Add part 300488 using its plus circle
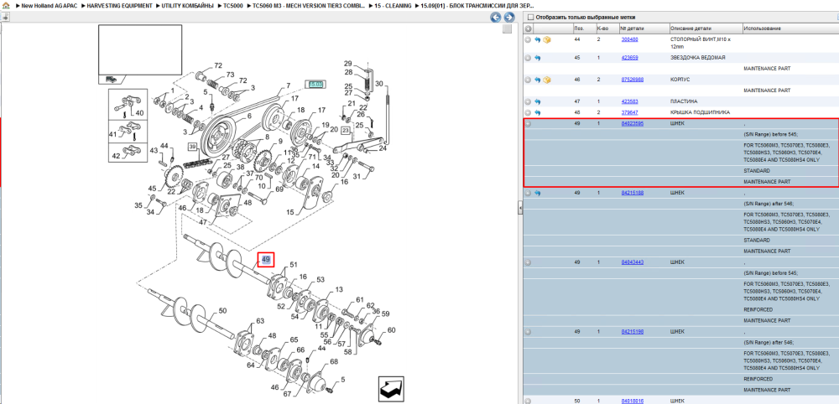This screenshot has width=839, height=404. [x=528, y=39]
